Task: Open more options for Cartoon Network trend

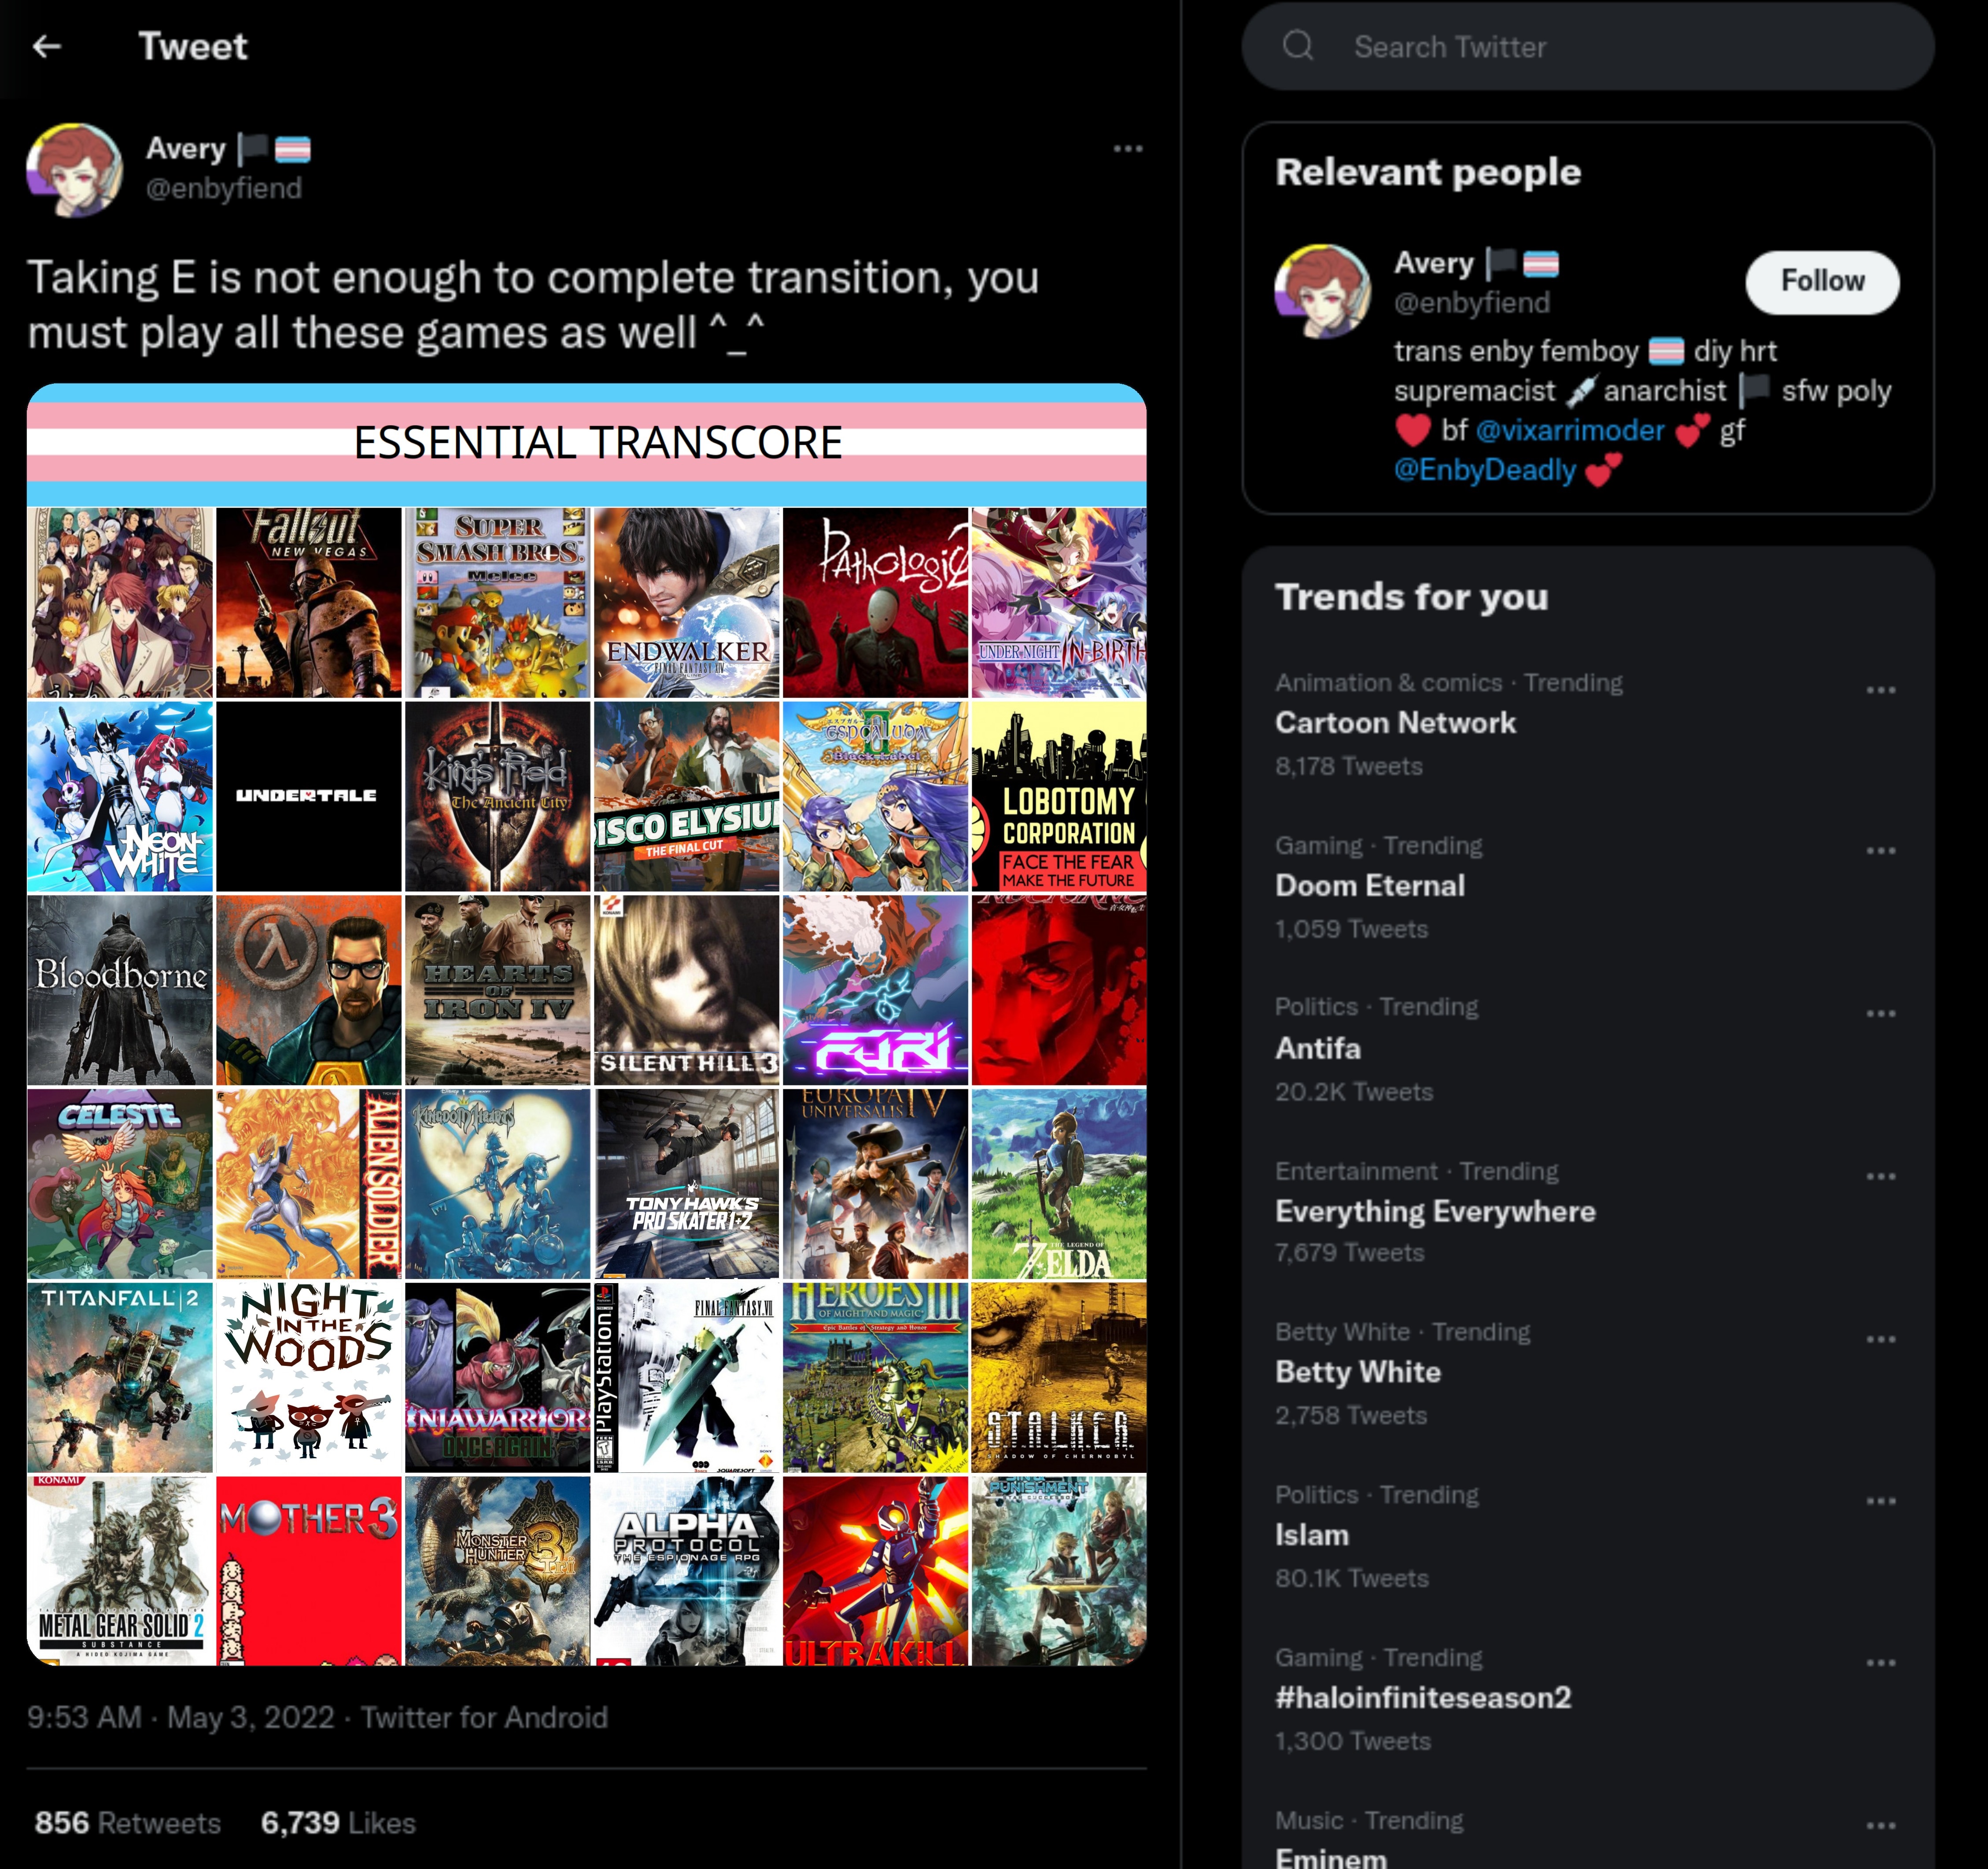Action: [1880, 690]
